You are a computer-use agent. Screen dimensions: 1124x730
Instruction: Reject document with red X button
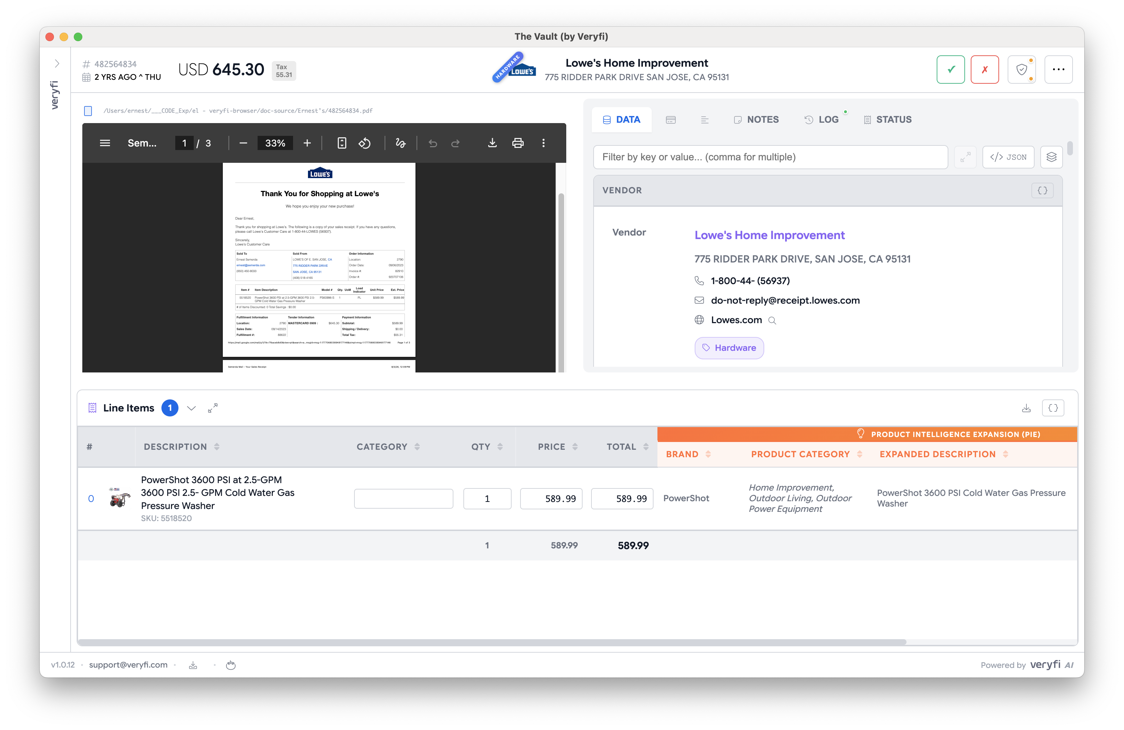point(985,70)
